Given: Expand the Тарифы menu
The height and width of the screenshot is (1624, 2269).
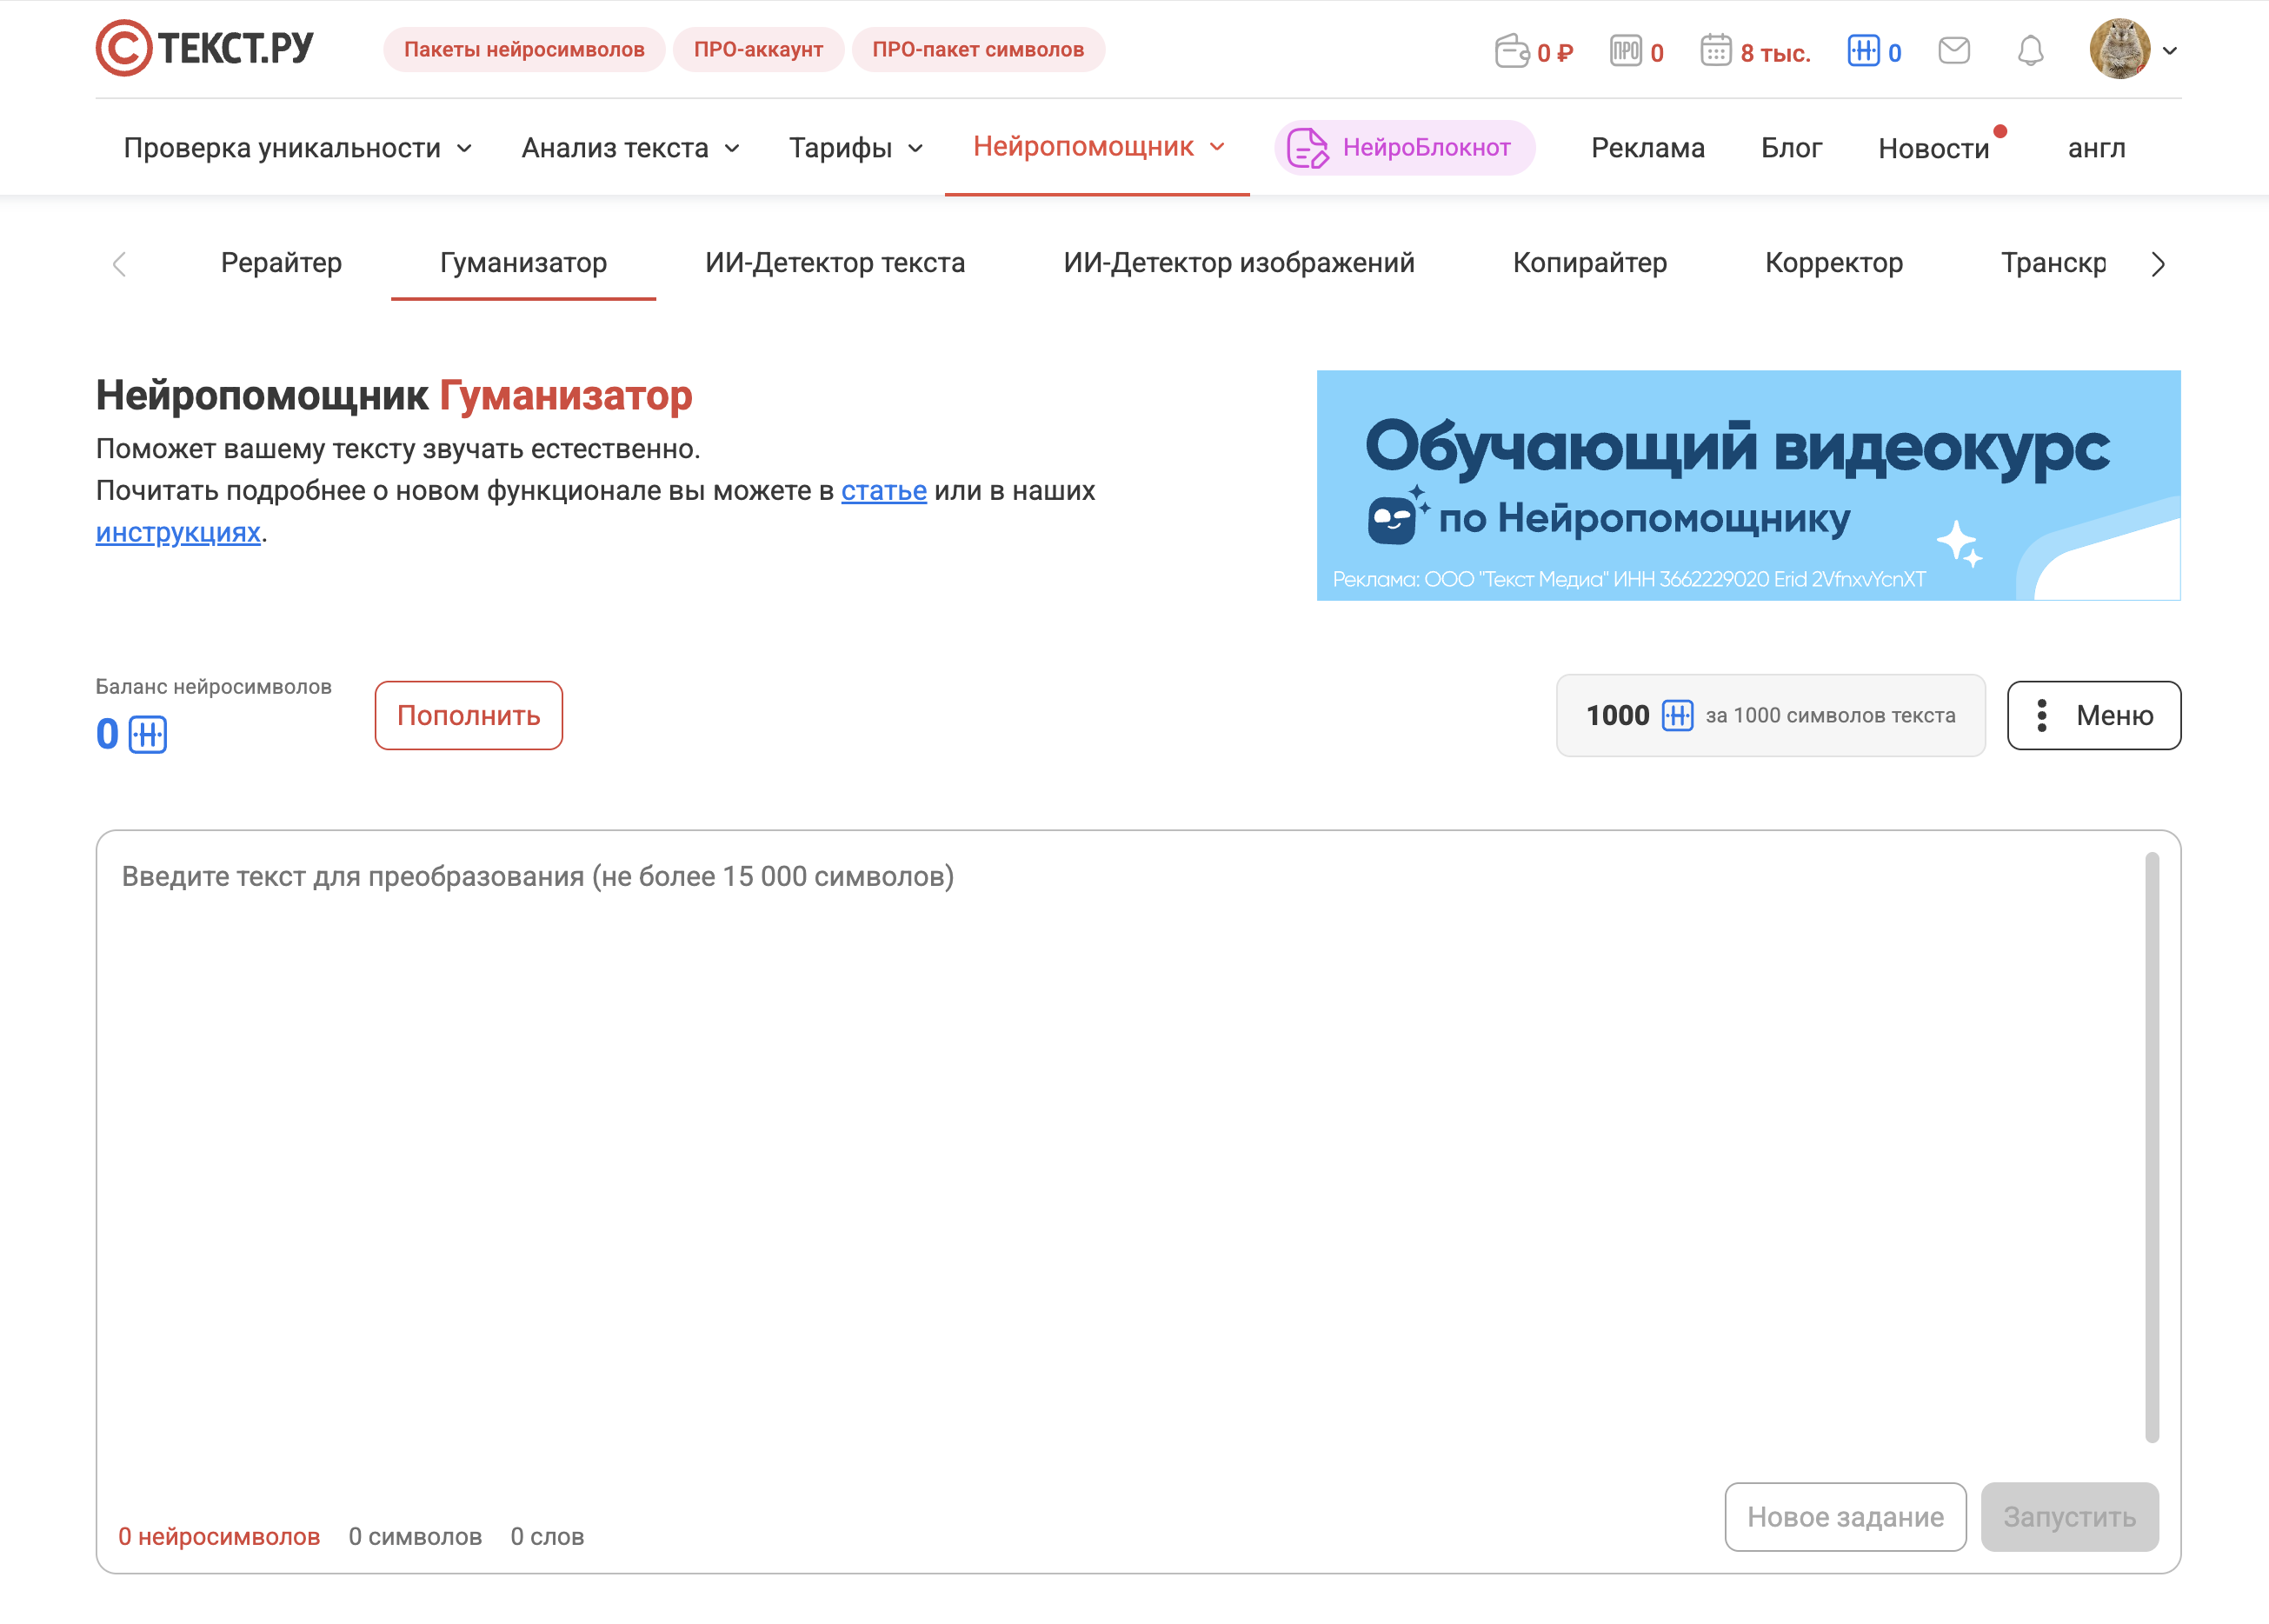Looking at the screenshot, I should coord(856,148).
